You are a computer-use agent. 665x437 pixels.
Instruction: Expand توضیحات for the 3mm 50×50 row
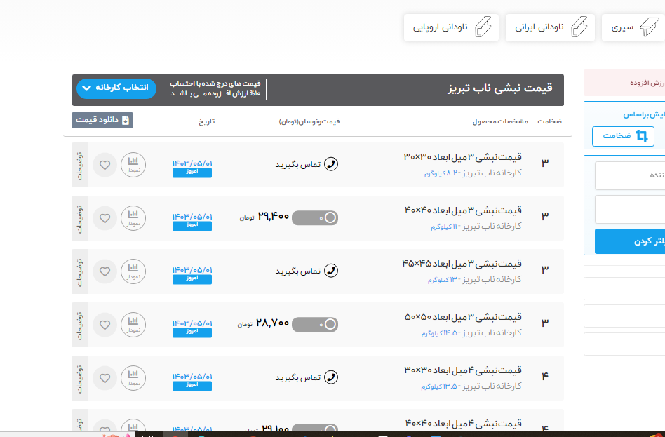coord(80,325)
